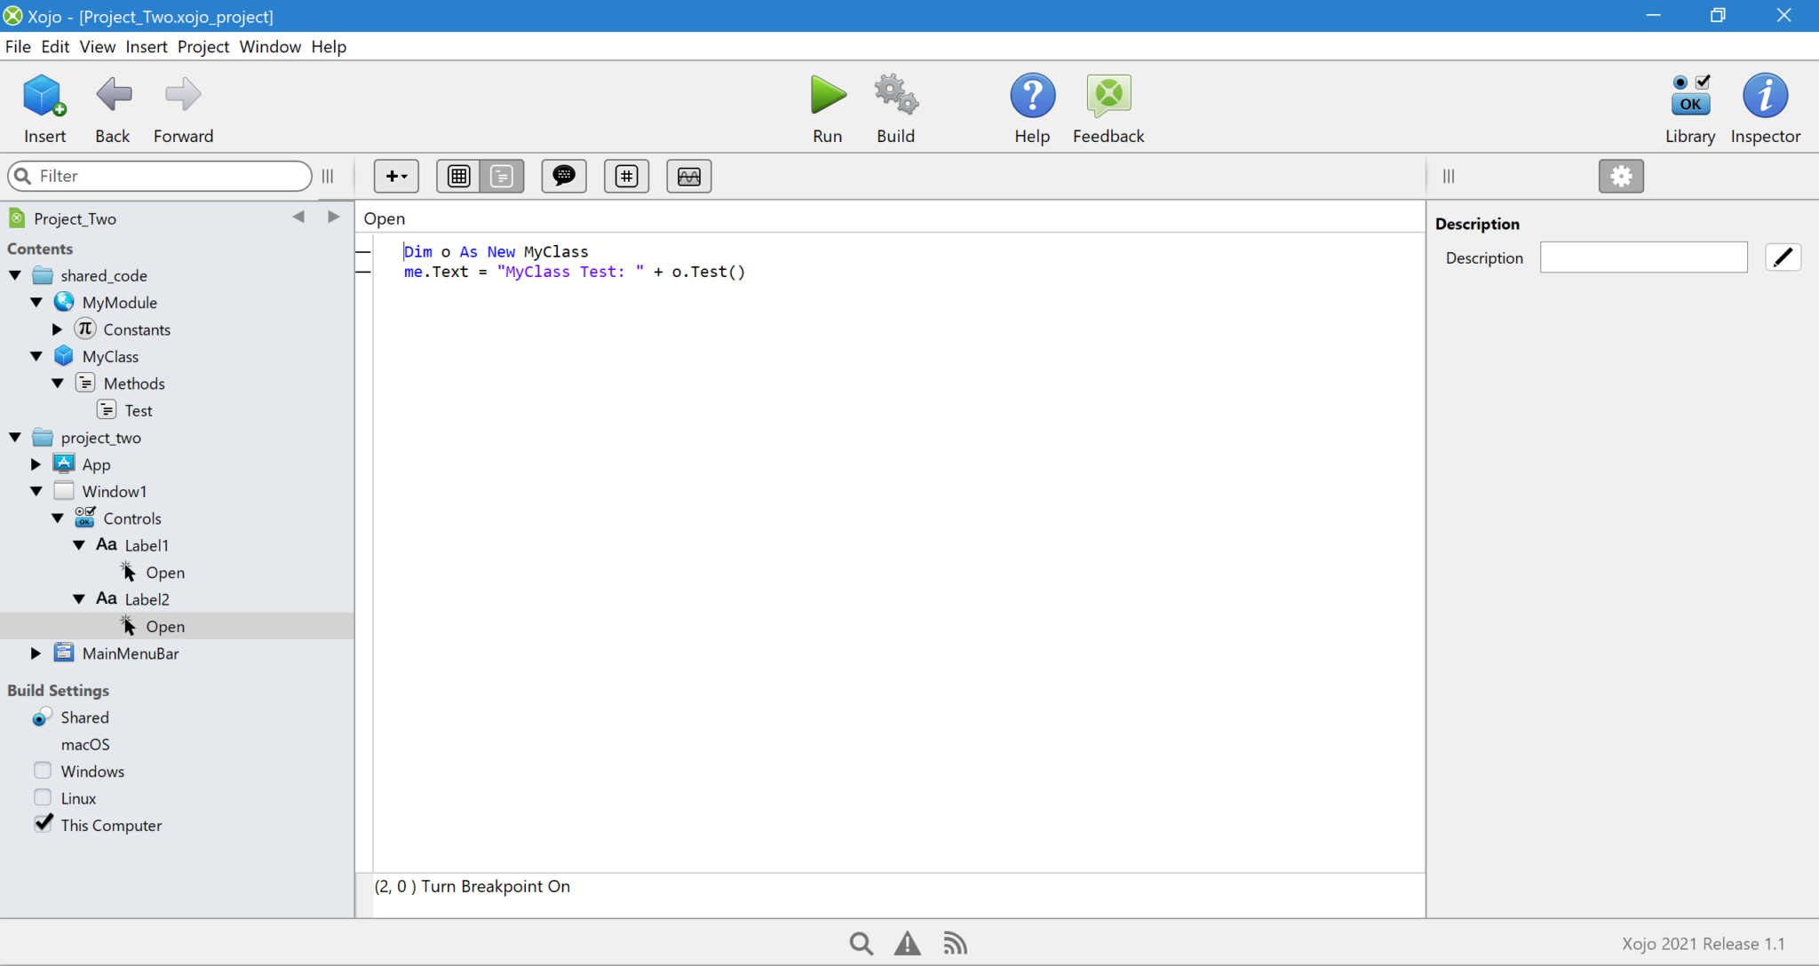Image resolution: width=1819 pixels, height=966 pixels.
Task: Enable the Windows build target
Action: click(x=43, y=771)
